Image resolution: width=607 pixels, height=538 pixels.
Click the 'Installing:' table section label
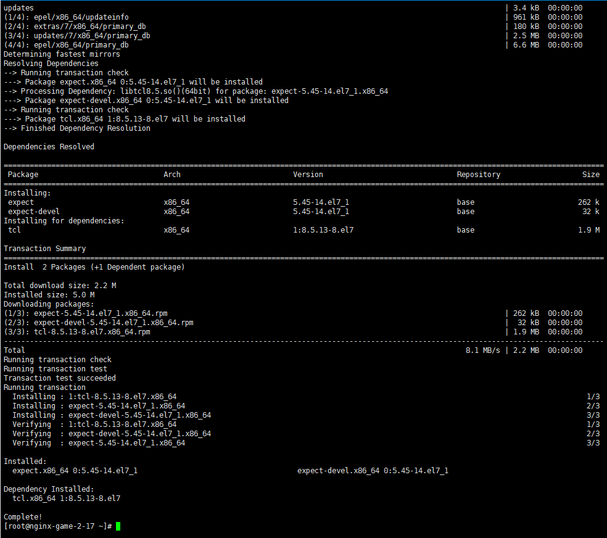(x=27, y=192)
